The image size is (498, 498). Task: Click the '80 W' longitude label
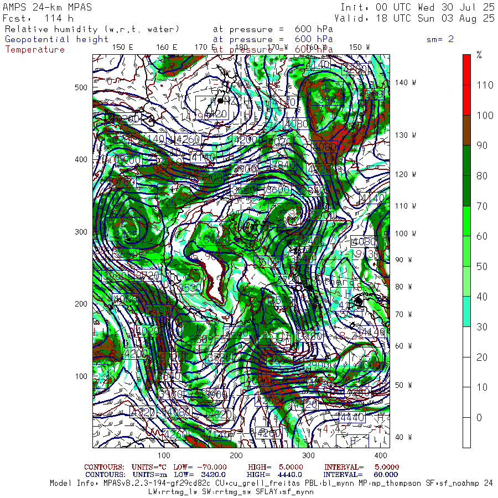[x=403, y=287]
